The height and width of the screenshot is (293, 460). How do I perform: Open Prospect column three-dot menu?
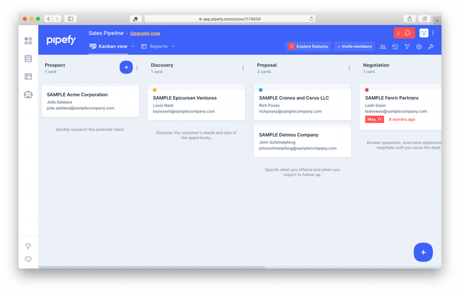click(137, 68)
